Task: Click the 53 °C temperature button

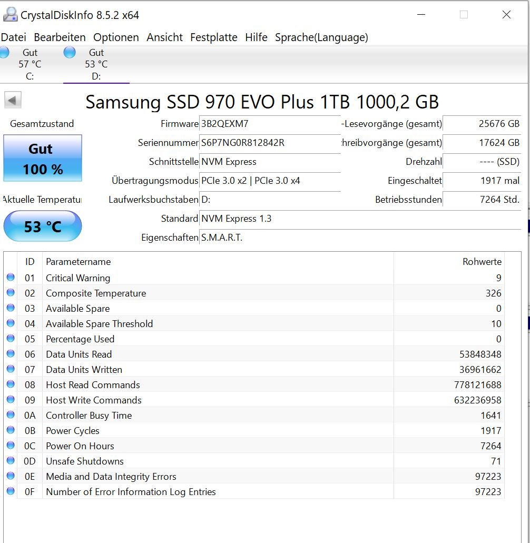Action: click(x=43, y=226)
